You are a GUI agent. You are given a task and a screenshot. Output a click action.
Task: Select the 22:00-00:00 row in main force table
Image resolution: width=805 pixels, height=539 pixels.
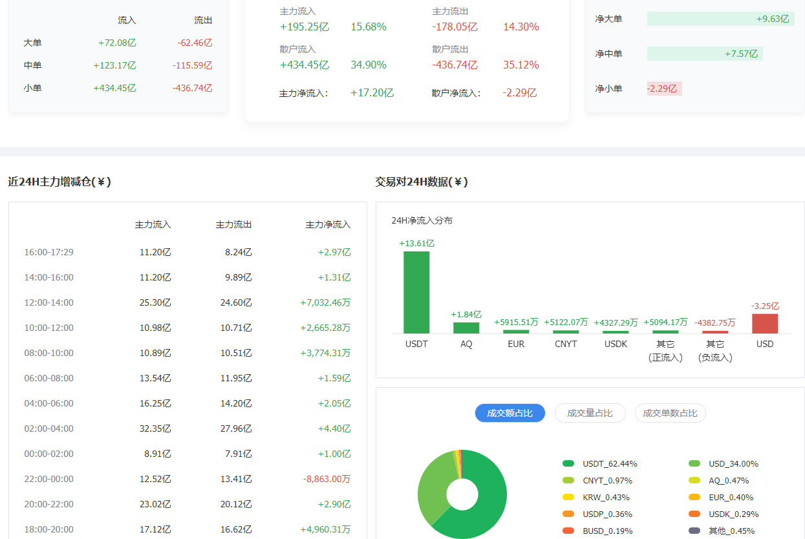(187, 479)
